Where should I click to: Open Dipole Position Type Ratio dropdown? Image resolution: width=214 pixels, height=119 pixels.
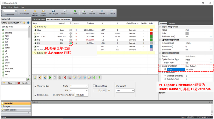(211, 60)
